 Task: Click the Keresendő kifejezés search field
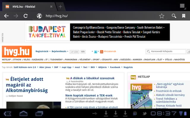166,52
